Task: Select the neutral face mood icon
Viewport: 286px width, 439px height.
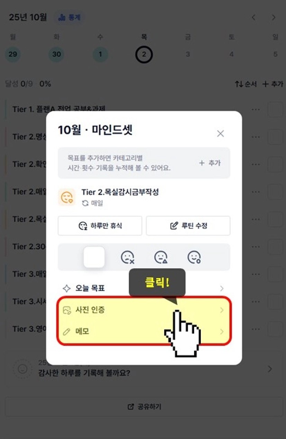Action: 160,258
